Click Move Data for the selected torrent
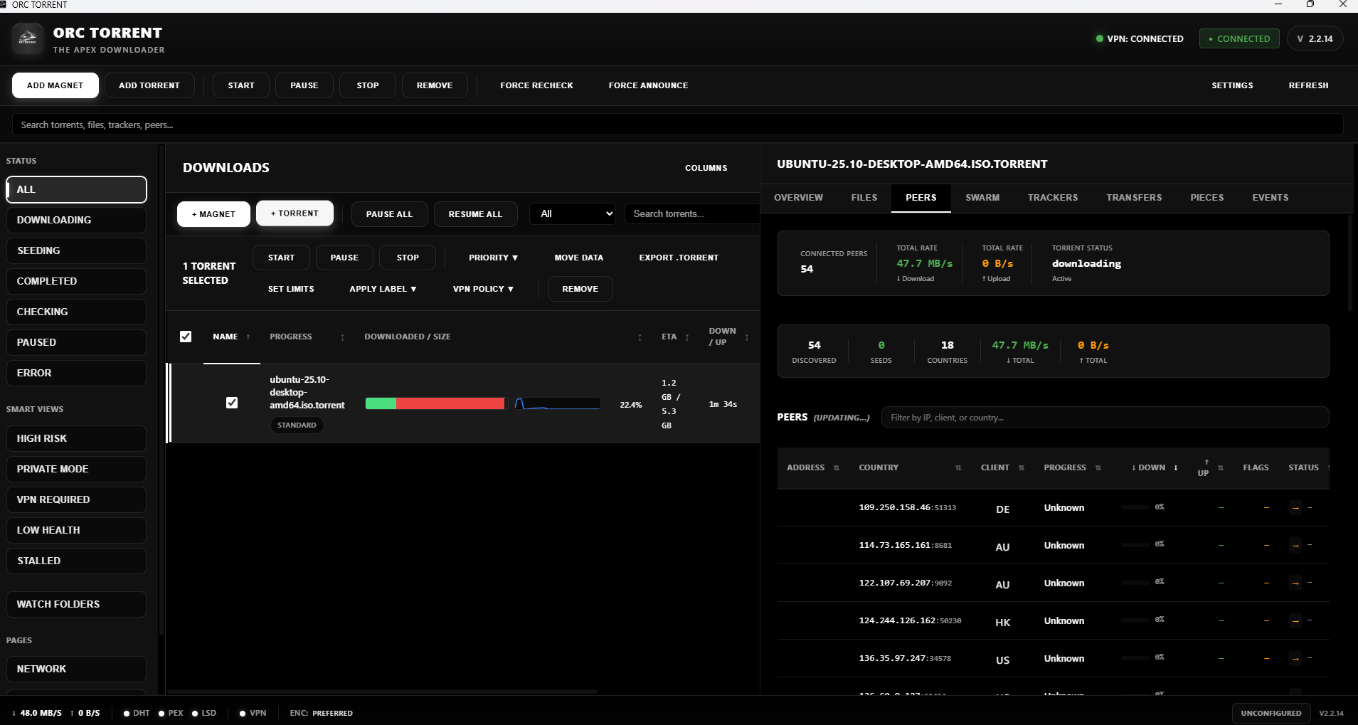Image resolution: width=1358 pixels, height=725 pixels. coord(579,258)
